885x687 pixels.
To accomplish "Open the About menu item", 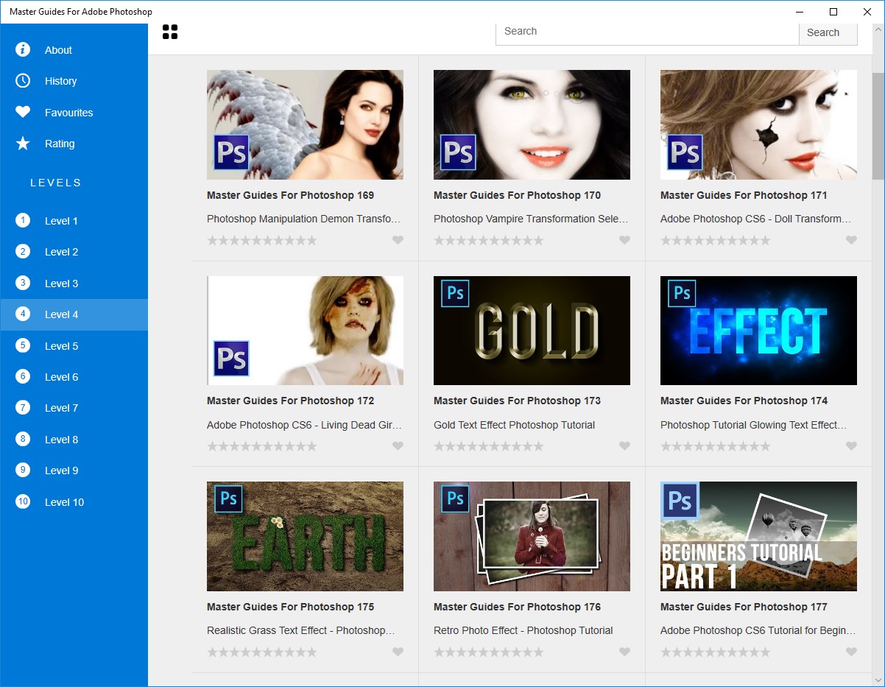I will point(74,50).
